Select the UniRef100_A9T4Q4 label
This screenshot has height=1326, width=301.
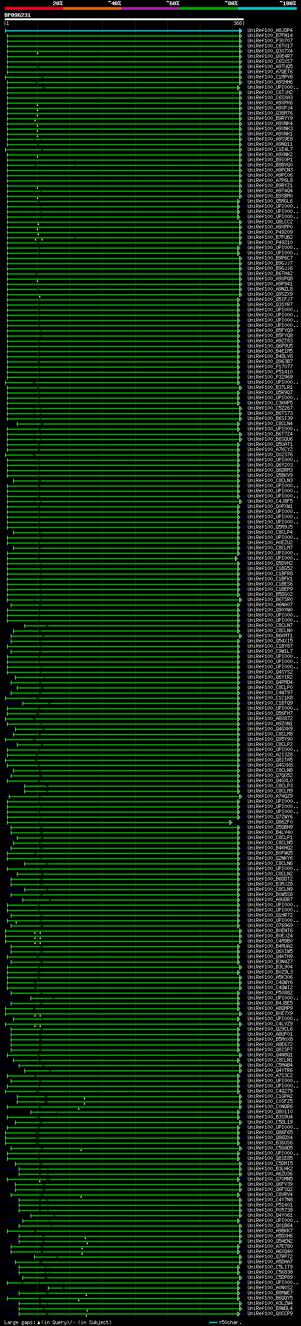tap(269, 191)
